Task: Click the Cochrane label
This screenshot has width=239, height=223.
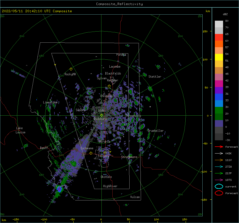Action: (87, 148)
